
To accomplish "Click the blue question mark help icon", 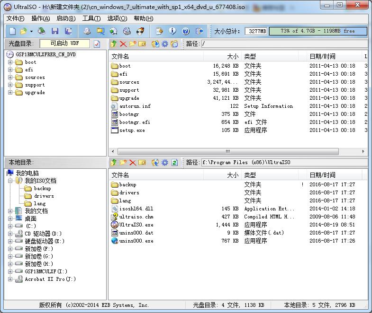I will (x=186, y=31).
